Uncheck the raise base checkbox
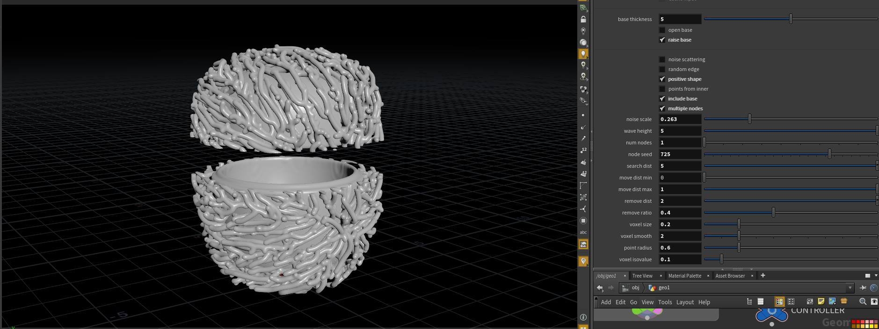Screen dimensions: 879x329 tap(662, 40)
